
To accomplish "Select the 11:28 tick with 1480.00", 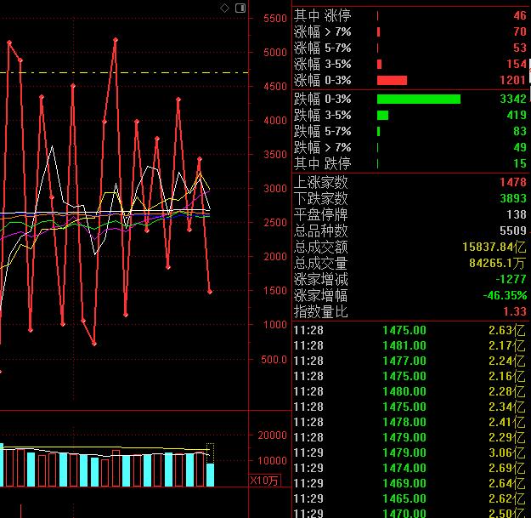I will [410, 391].
